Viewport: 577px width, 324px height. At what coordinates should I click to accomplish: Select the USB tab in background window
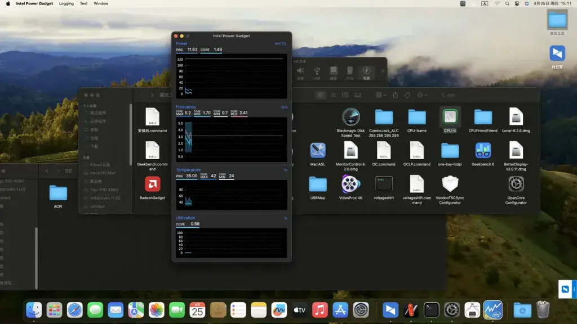point(317,73)
